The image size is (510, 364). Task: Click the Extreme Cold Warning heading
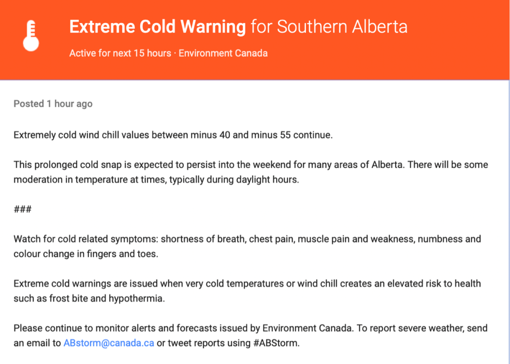point(157,26)
